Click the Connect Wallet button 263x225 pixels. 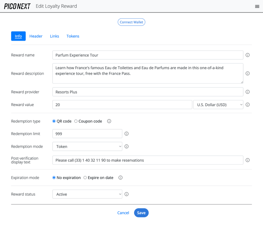[131, 22]
